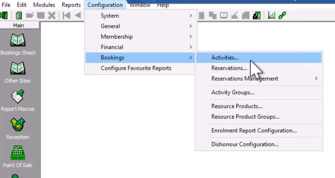Click the greyed page icon right of menu

pyautogui.click(x=202, y=15)
